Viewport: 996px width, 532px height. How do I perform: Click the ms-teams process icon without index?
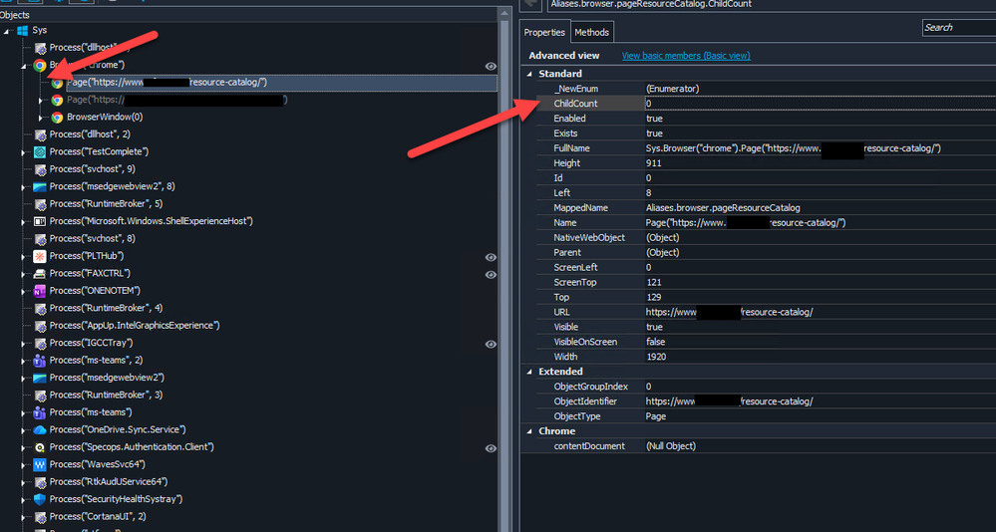(40, 412)
